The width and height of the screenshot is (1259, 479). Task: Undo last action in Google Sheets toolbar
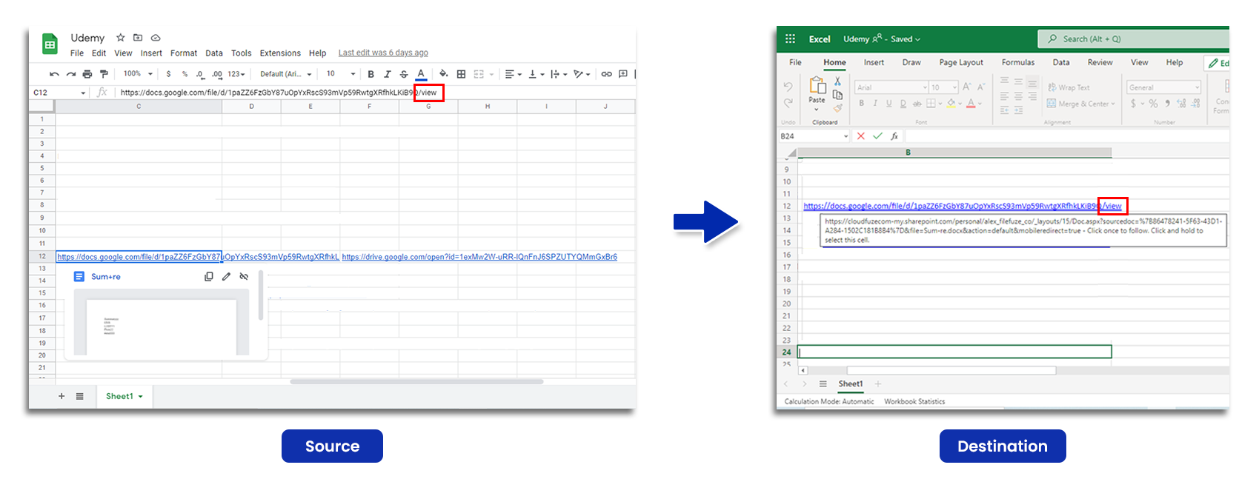[x=54, y=74]
